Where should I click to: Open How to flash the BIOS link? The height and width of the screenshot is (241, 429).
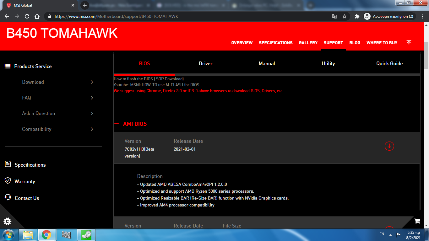click(149, 79)
